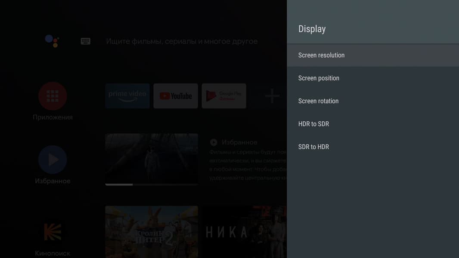
Task: Open the HDR to SDR option
Action: [x=372, y=124]
